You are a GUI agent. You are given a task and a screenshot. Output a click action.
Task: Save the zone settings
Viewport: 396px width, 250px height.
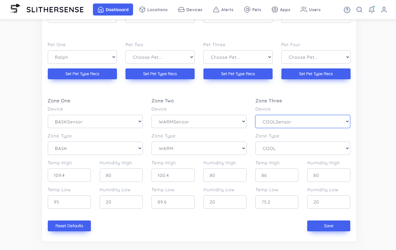[329, 226]
